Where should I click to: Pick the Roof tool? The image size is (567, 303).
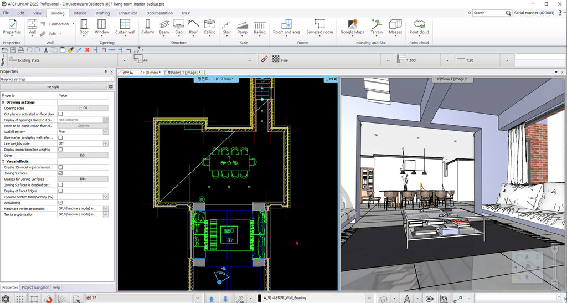pyautogui.click(x=193, y=26)
